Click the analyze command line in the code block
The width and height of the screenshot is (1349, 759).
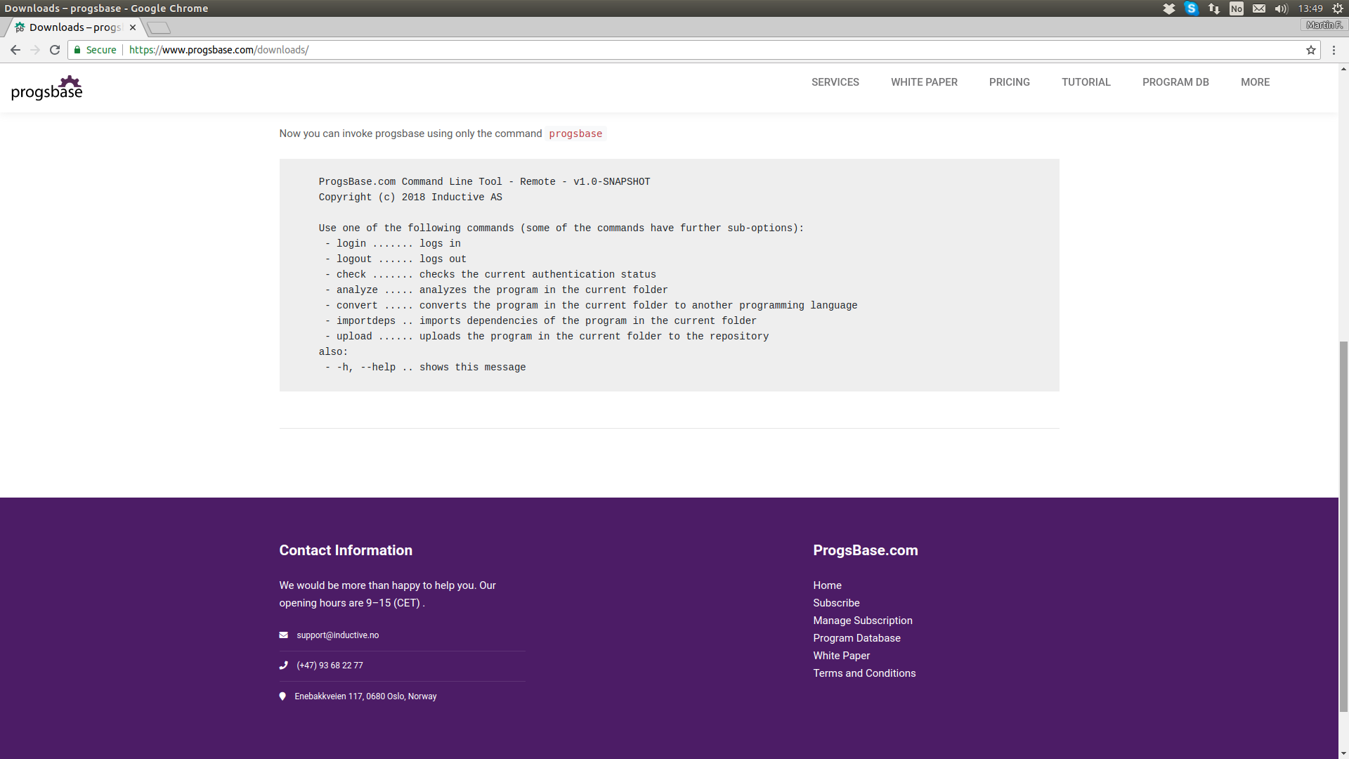497,290
